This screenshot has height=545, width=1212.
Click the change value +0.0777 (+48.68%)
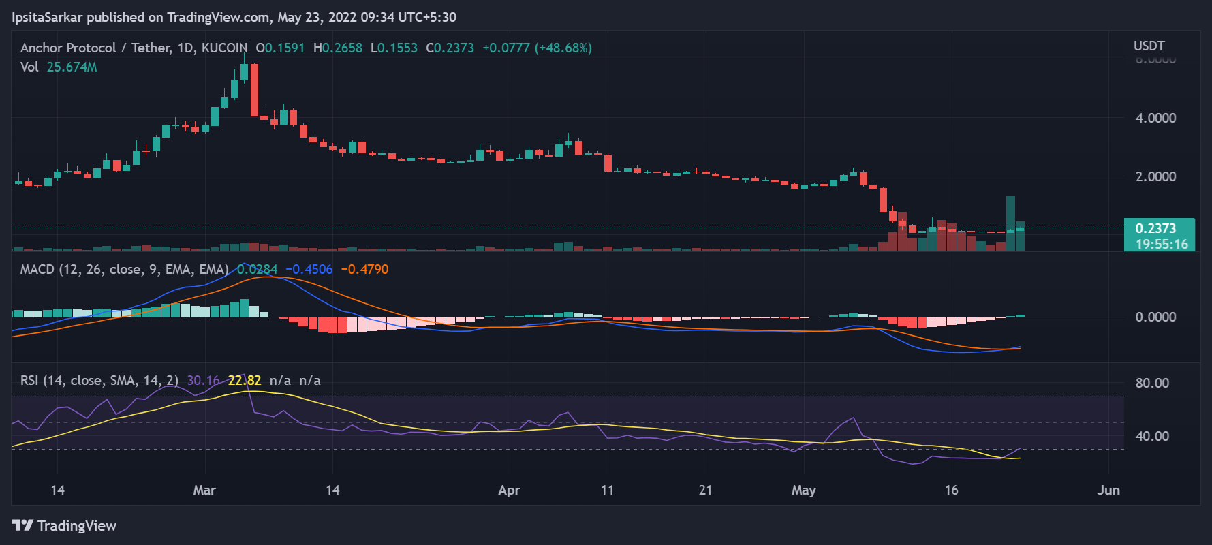coord(537,48)
